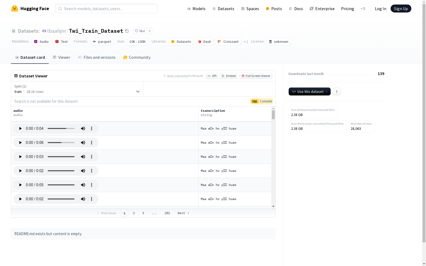426x266 pixels.
Task: Open the navigation overflow menu icon
Action: 363,9
